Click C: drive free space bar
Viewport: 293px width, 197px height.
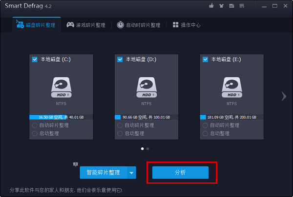click(61, 117)
